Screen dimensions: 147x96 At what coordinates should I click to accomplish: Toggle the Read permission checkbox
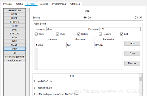pyautogui.click(x=58, y=34)
